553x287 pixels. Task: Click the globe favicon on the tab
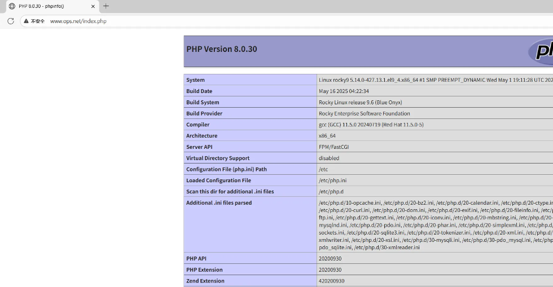click(x=12, y=6)
